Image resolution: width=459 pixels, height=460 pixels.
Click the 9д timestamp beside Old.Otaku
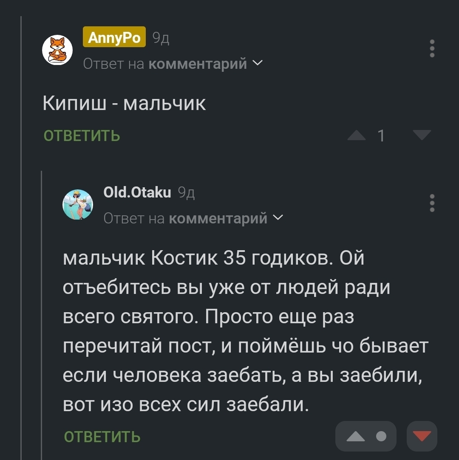point(186,193)
